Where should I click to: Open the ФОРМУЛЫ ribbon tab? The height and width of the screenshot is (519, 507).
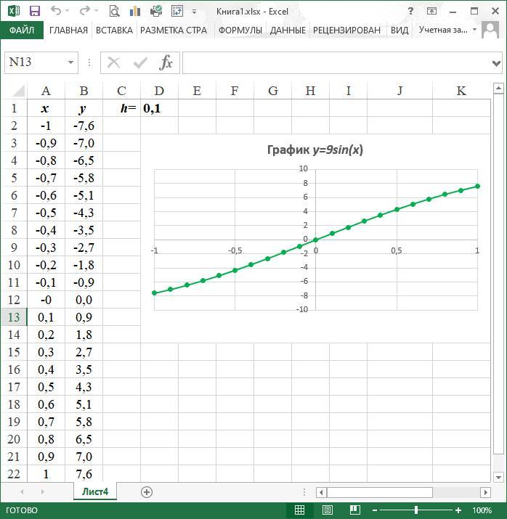[240, 30]
